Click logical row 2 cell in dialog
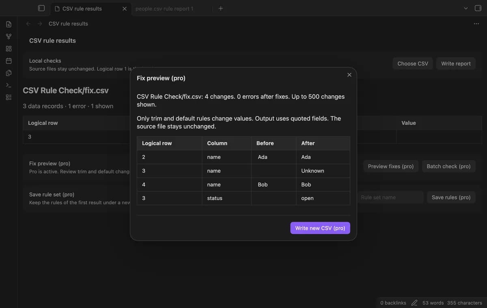 169,157
